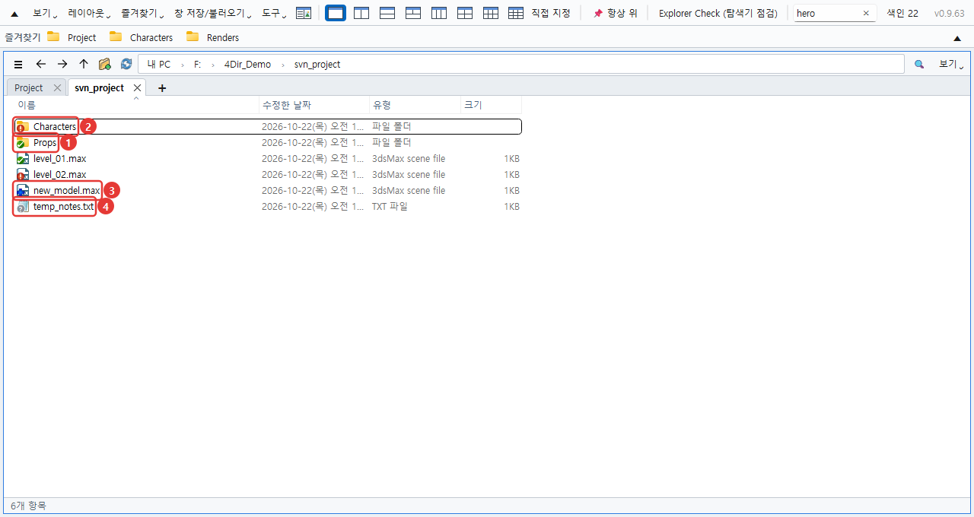Select the three-column panes layout
The height and width of the screenshot is (517, 974).
click(x=439, y=13)
